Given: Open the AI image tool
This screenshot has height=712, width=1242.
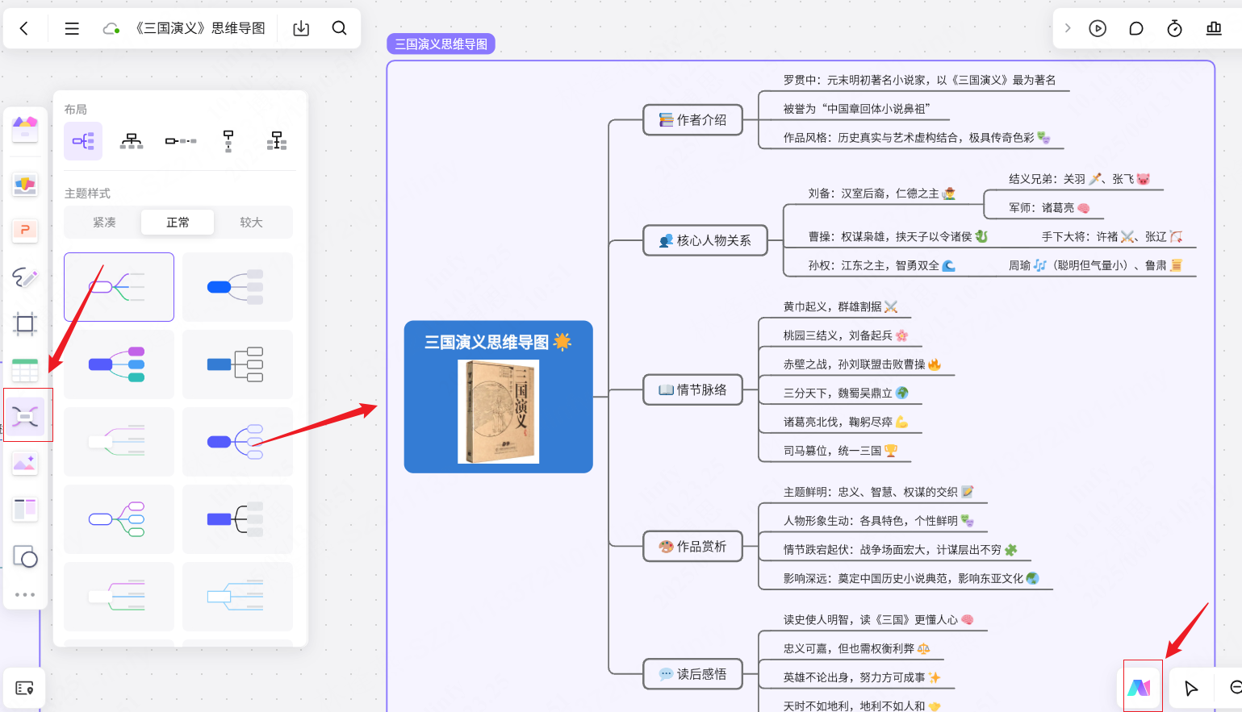Looking at the screenshot, I should click(x=25, y=464).
